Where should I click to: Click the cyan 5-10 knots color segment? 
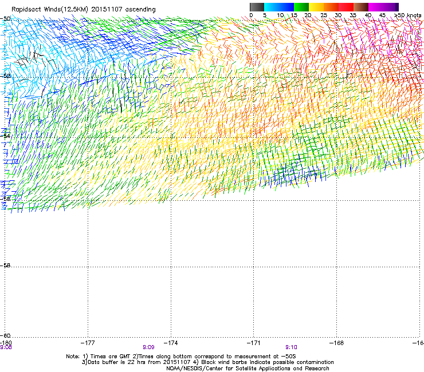(272, 7)
